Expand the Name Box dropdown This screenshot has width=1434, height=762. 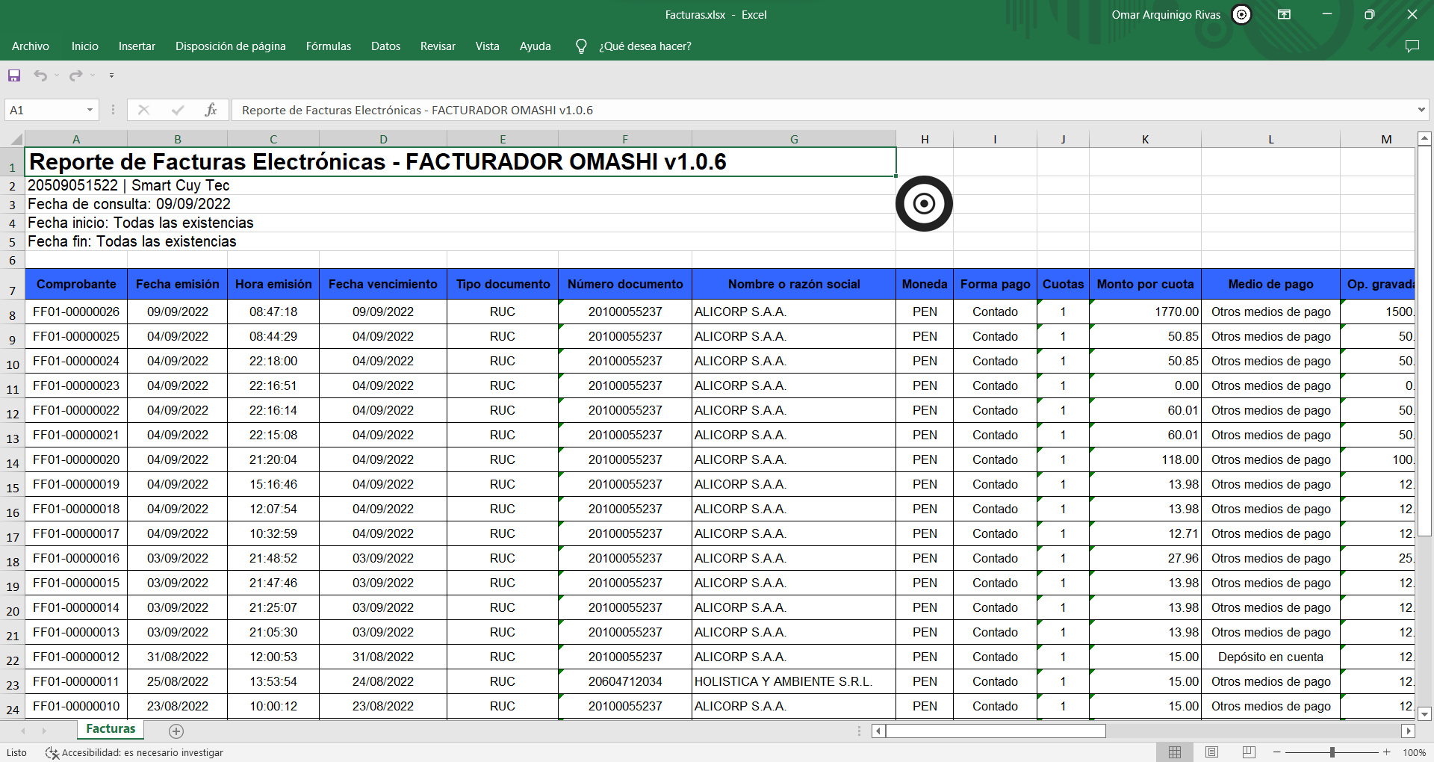pyautogui.click(x=90, y=110)
